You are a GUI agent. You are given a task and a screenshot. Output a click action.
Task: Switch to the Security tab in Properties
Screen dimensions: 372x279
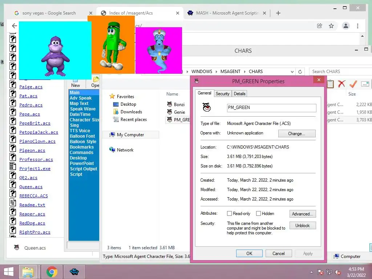click(x=223, y=94)
